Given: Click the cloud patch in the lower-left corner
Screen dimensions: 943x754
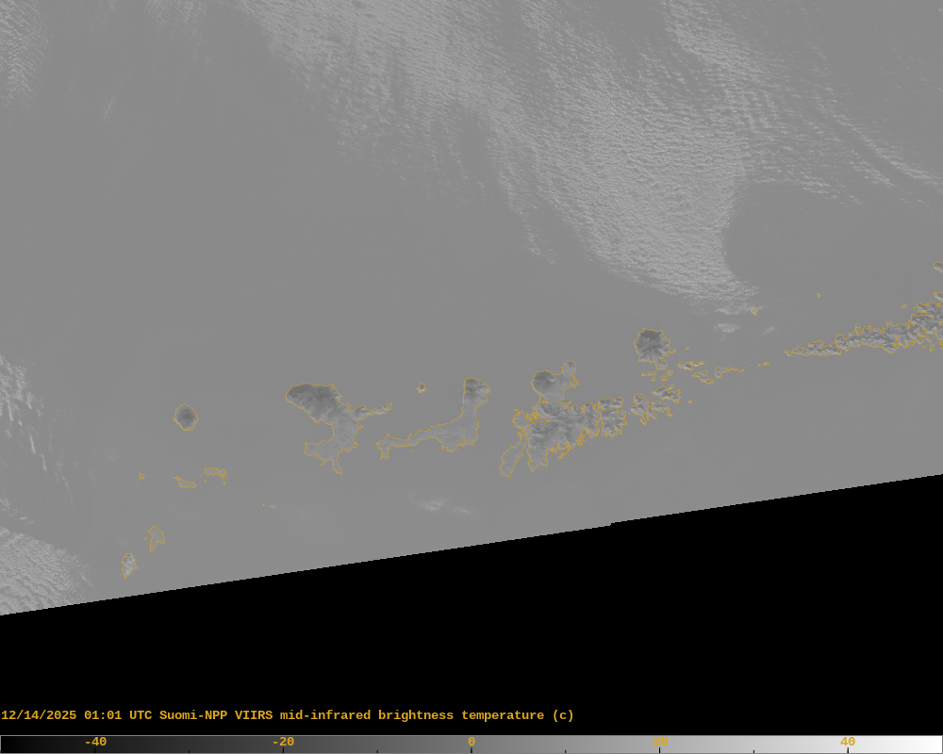Looking at the screenshot, I should [38, 565].
